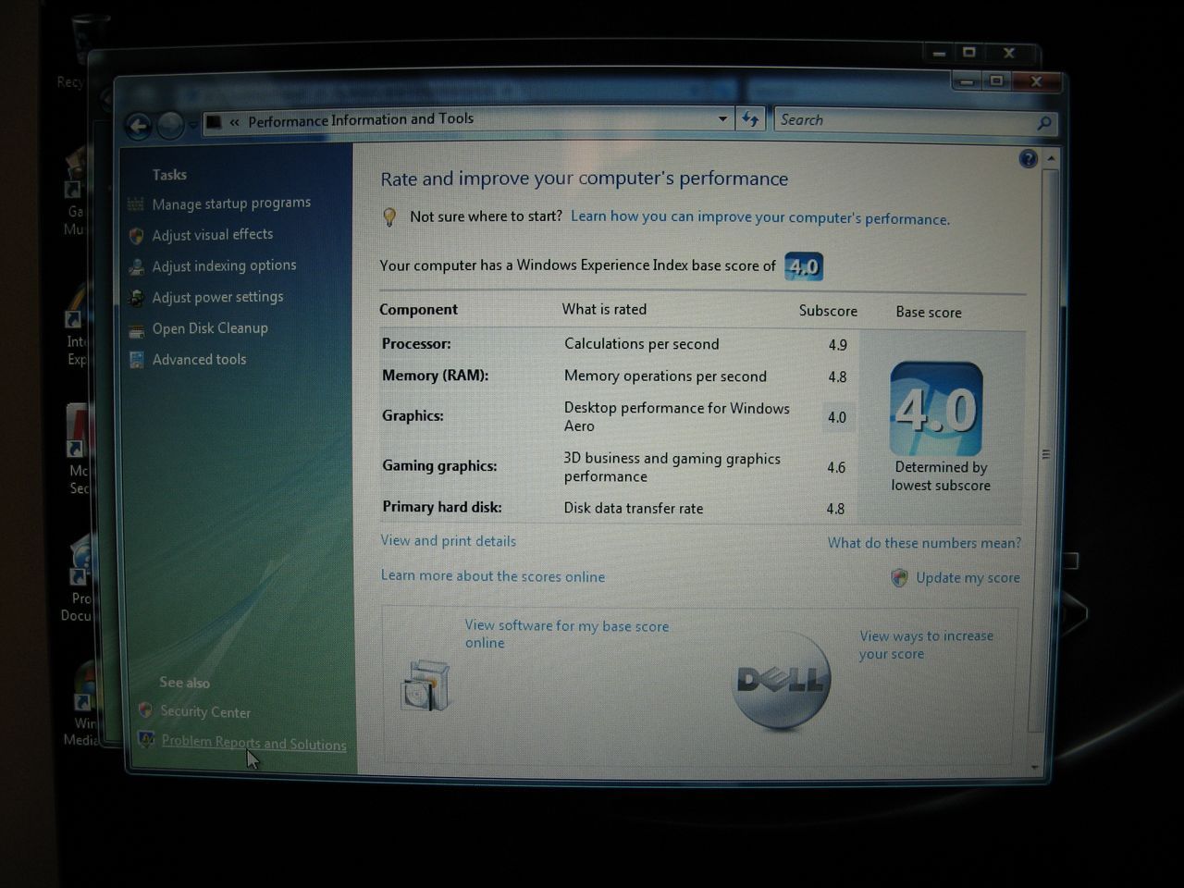Click What do these numbers mean link
The width and height of the screenshot is (1184, 888).
[924, 543]
